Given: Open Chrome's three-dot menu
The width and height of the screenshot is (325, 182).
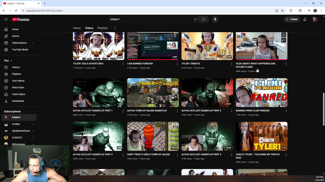Looking at the screenshot, I should pyautogui.click(x=321, y=11).
